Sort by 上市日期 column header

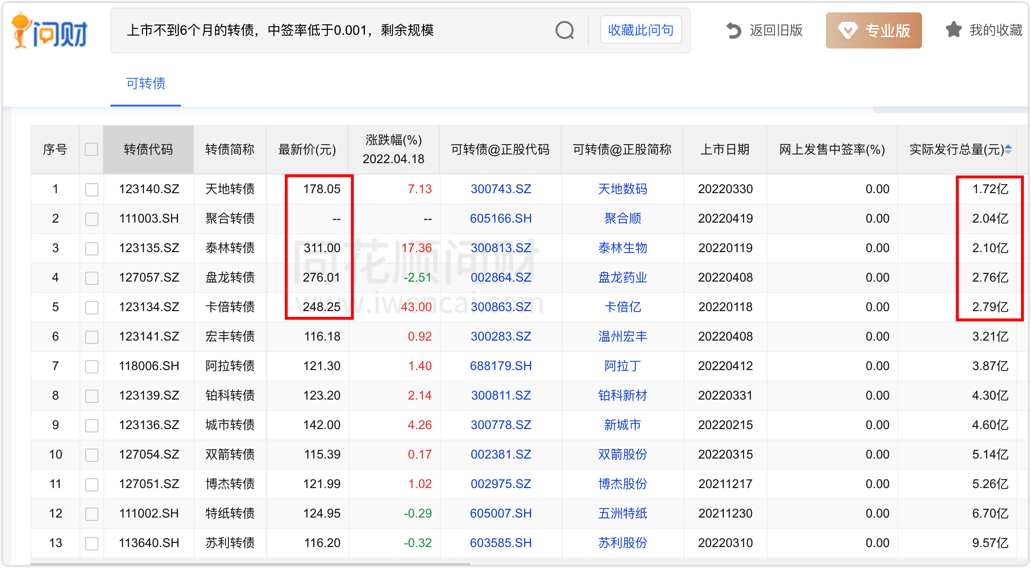click(x=724, y=149)
